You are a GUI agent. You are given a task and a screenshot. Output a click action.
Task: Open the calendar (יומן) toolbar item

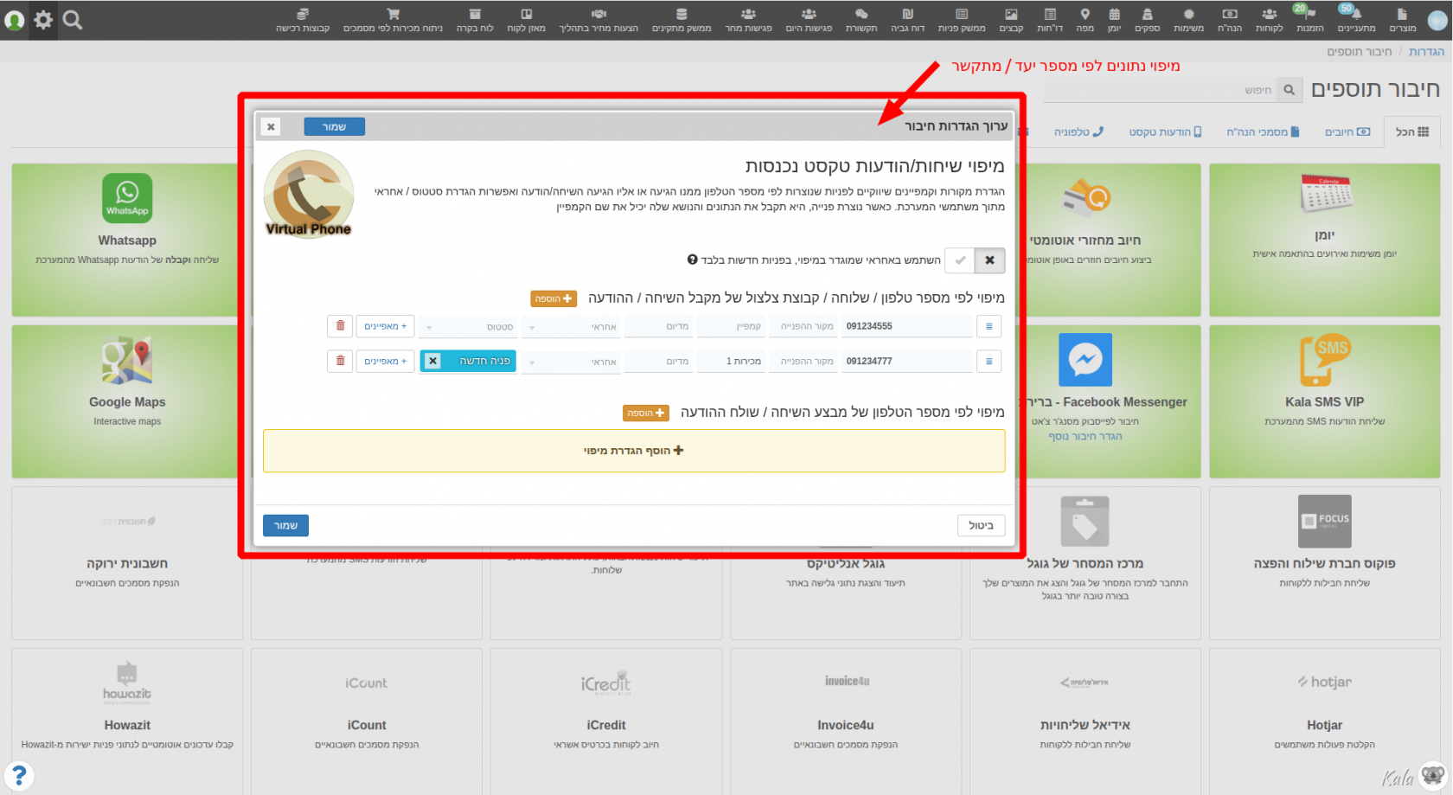coord(1114,20)
